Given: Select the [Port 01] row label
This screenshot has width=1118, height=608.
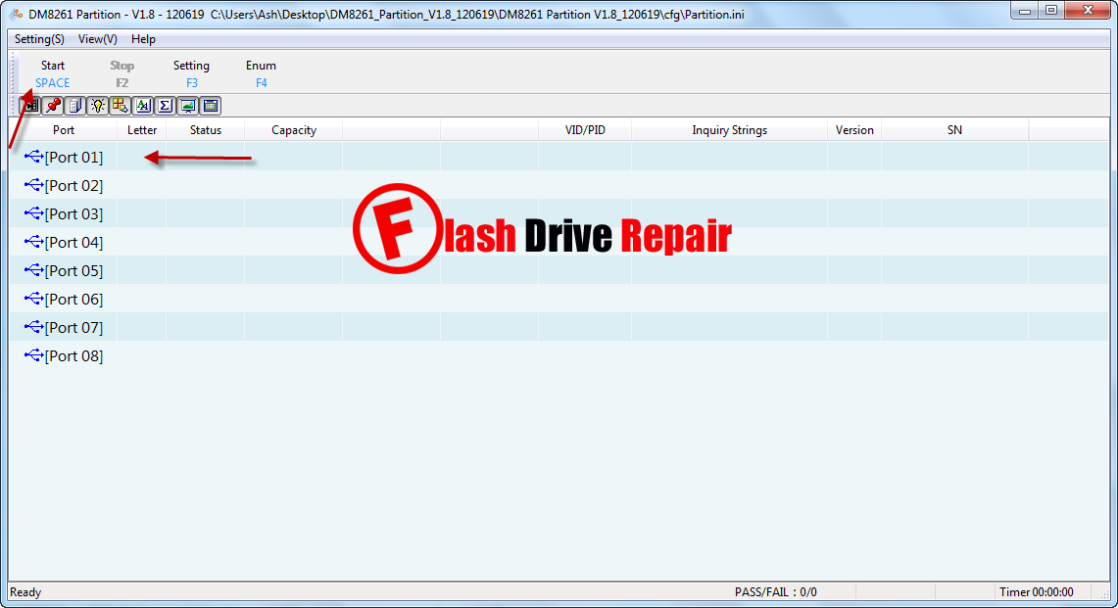Looking at the screenshot, I should (73, 157).
